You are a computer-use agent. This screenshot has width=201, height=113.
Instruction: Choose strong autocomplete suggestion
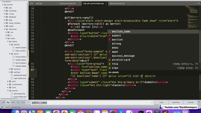click(153, 44)
